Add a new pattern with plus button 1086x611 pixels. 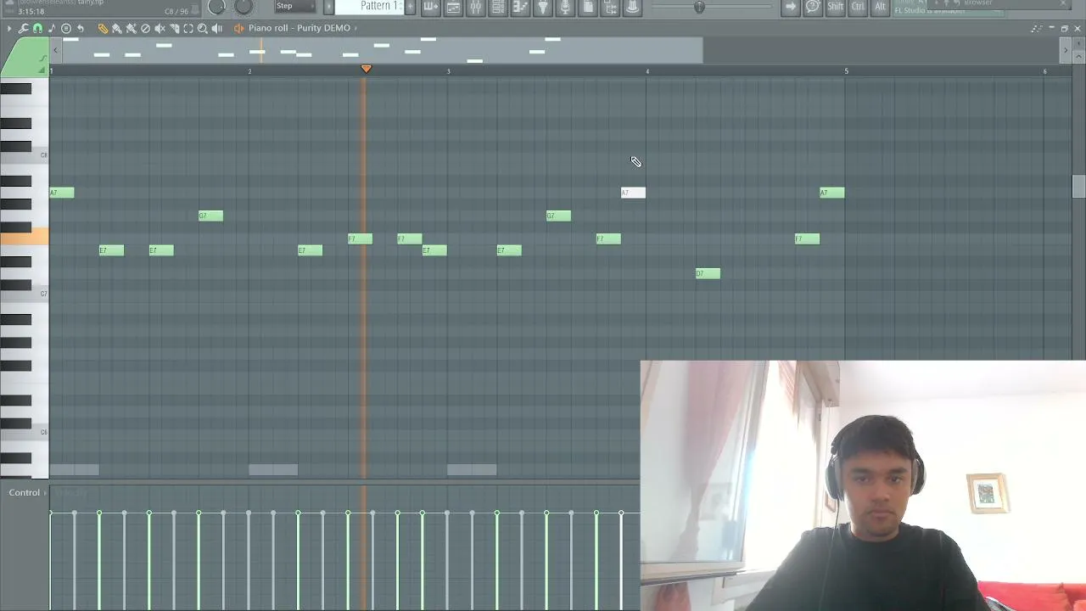click(x=410, y=7)
